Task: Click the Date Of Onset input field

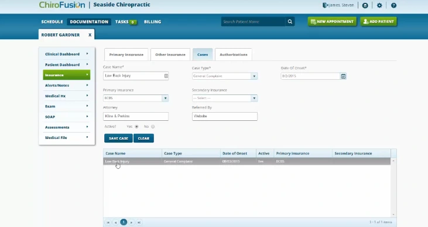Action: 310,76
